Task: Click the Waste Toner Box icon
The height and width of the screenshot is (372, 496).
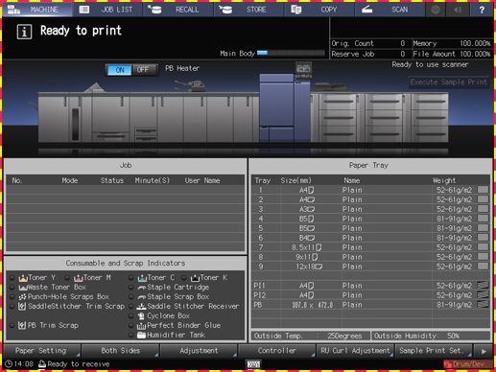Action: click(22, 288)
